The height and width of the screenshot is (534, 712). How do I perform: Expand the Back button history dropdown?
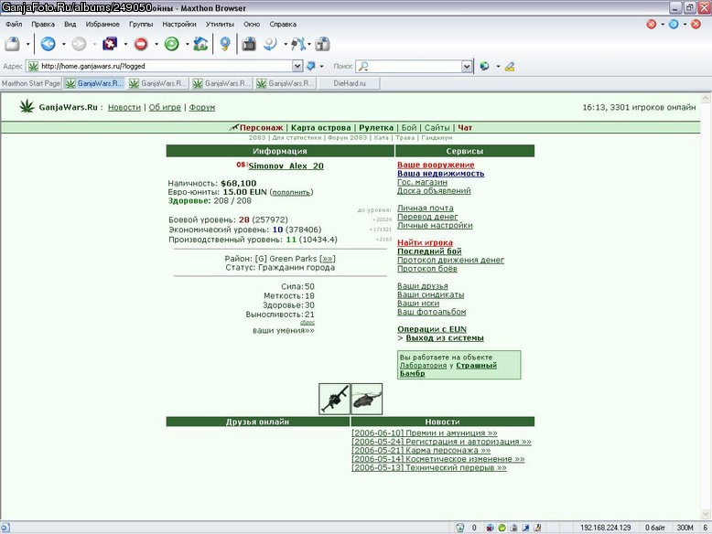pos(63,45)
